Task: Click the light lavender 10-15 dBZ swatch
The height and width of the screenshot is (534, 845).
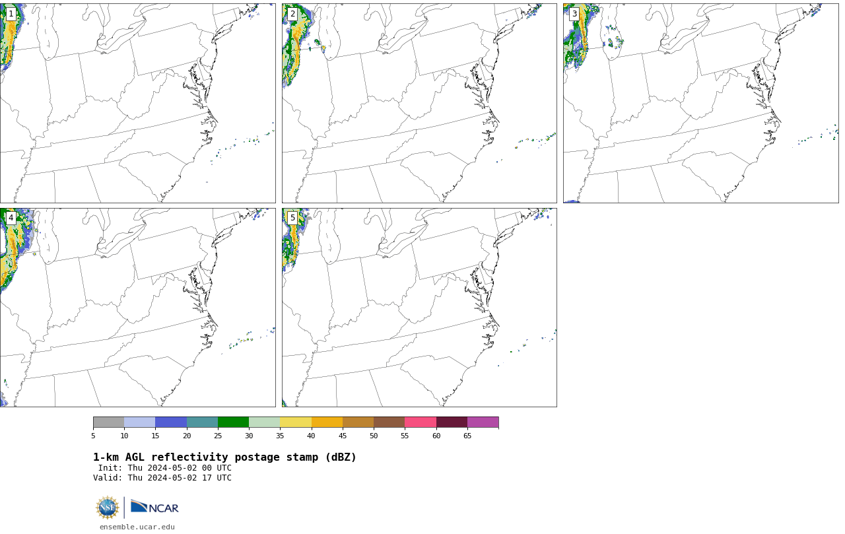Action: coord(139,422)
